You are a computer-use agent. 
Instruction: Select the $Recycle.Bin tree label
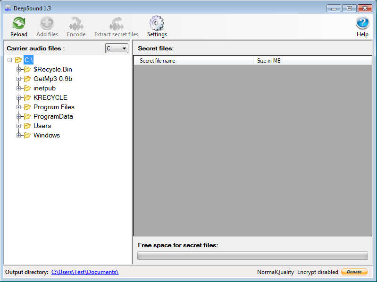pyautogui.click(x=53, y=69)
